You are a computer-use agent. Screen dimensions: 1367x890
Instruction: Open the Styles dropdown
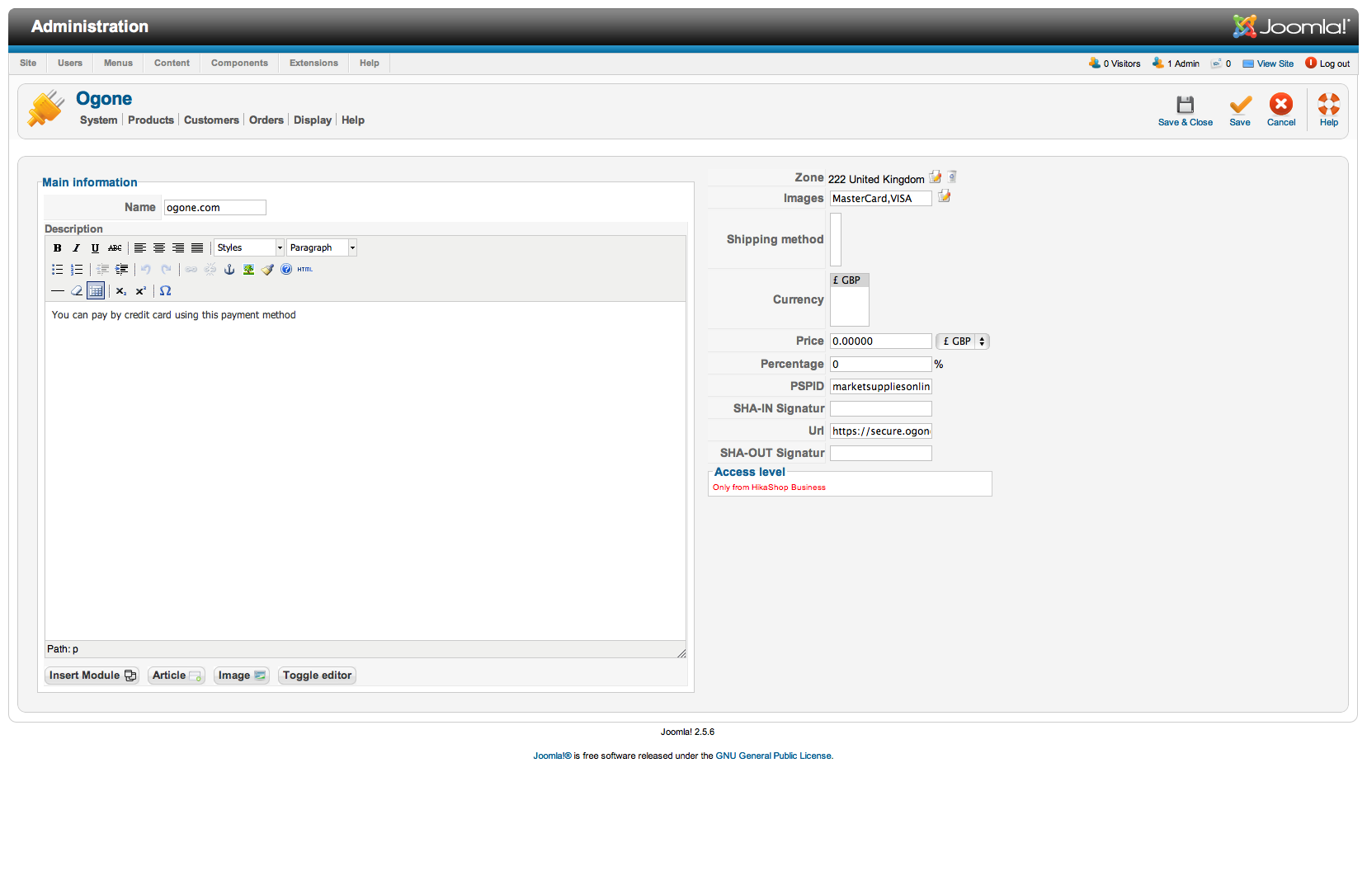[x=249, y=247]
